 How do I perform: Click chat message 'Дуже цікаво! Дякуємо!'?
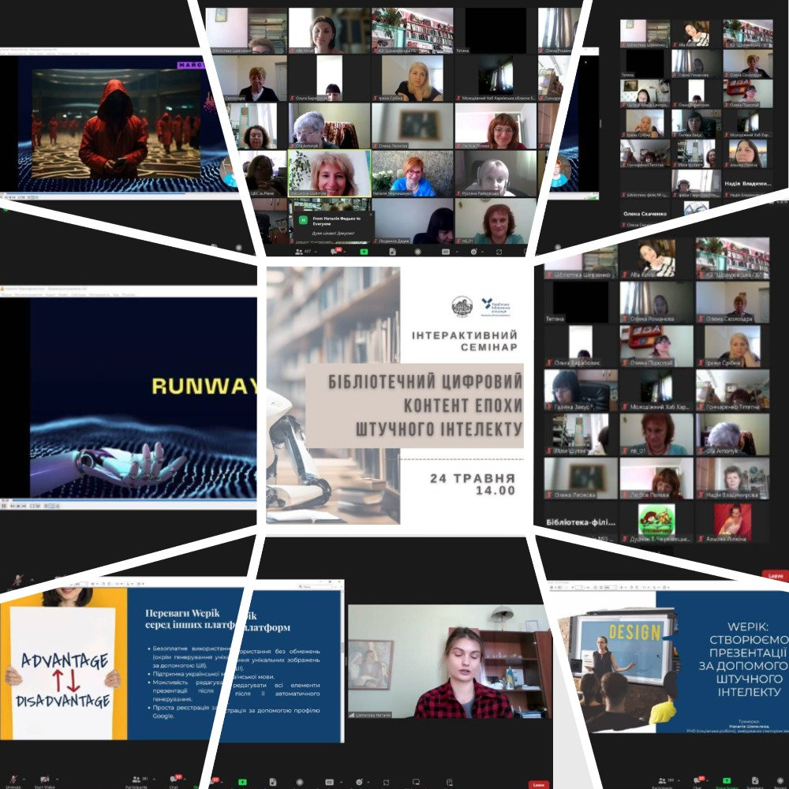point(333,233)
